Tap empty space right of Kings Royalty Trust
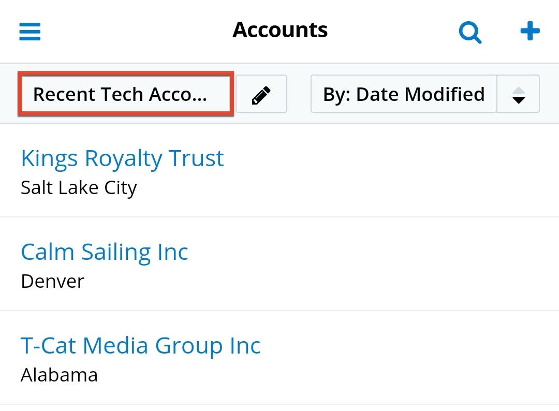This screenshot has height=411, width=559. point(393,171)
